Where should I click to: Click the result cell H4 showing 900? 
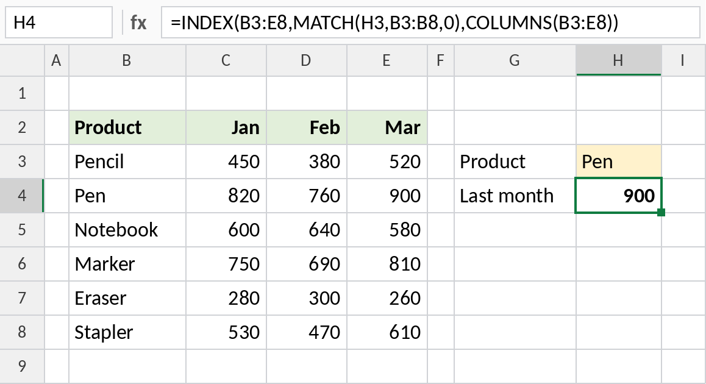[x=619, y=196]
